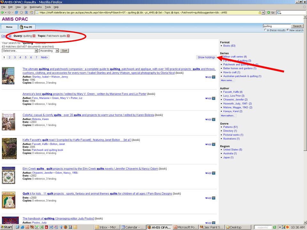This screenshot has height=230, width=307.
Task: Reload the page with the Refresh icon
Action: (16, 12)
